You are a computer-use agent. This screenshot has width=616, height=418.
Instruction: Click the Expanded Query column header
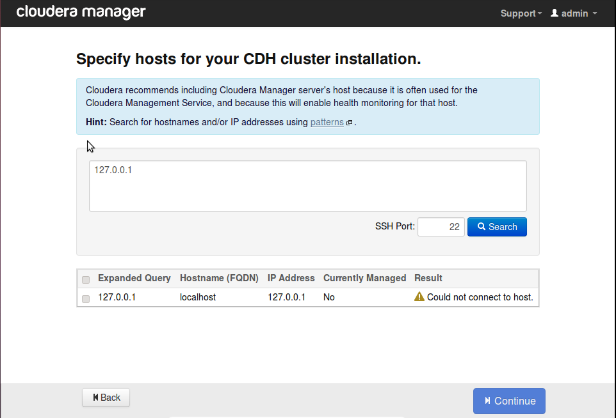coord(134,278)
